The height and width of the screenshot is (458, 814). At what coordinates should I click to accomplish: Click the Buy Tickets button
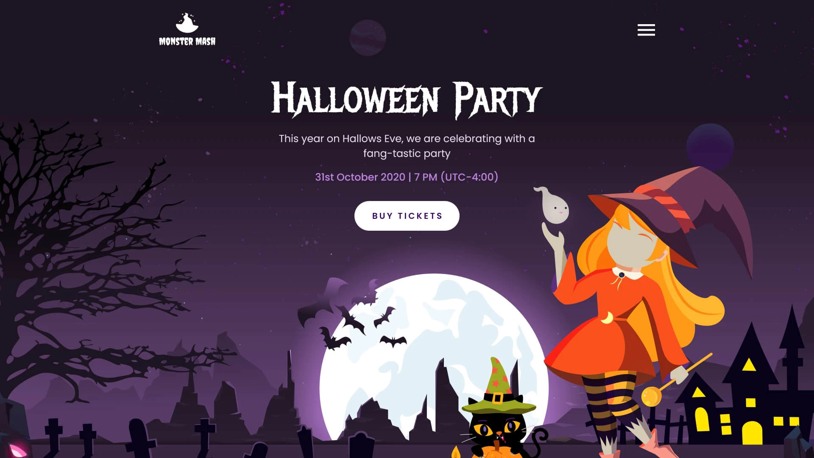407,216
